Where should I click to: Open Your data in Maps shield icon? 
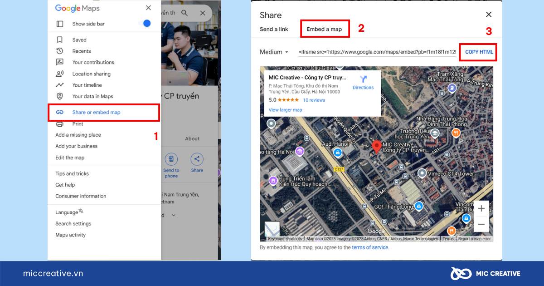60,96
